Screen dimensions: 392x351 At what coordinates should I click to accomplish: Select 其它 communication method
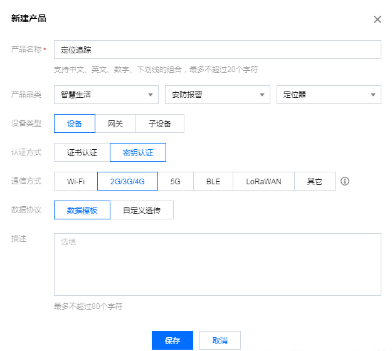click(x=315, y=181)
